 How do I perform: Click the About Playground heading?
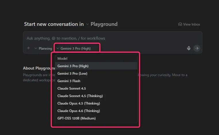pyautogui.click(x=39, y=68)
